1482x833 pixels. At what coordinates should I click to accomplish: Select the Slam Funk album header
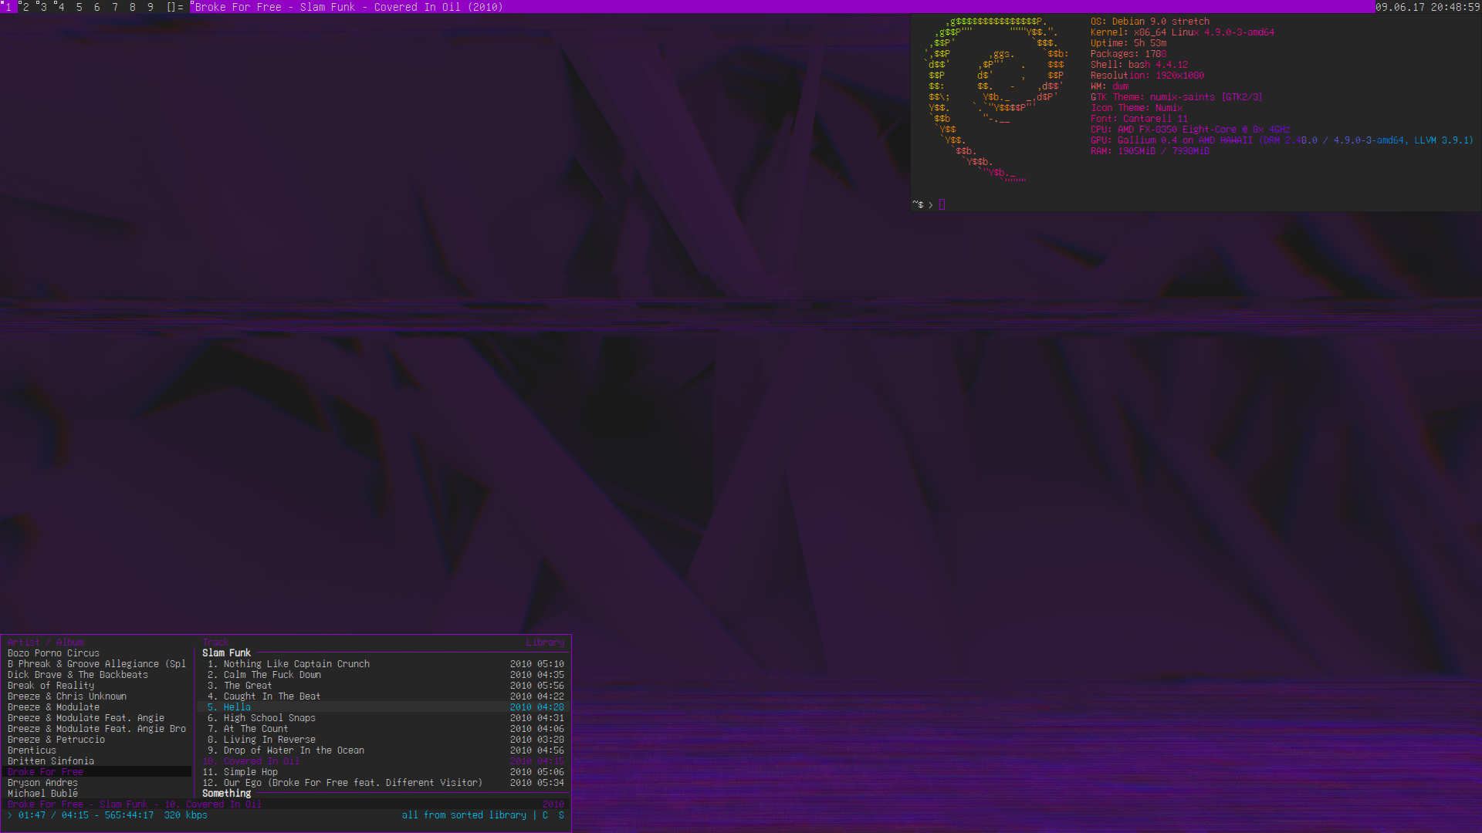pos(226,653)
